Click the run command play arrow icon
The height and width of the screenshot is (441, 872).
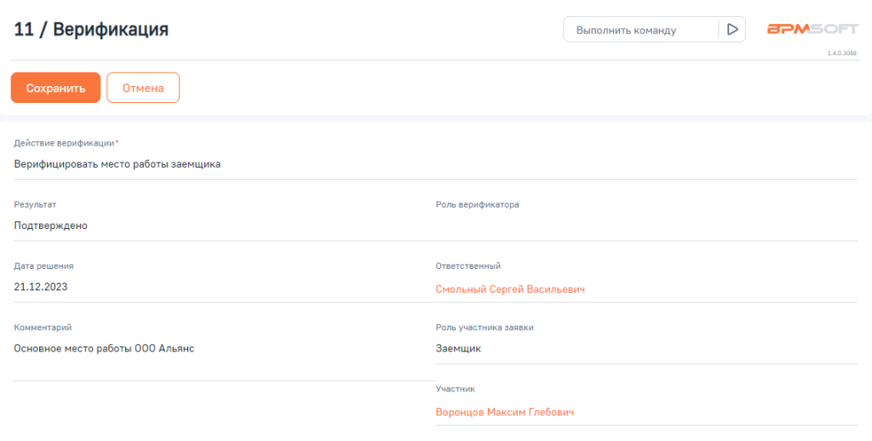click(731, 30)
